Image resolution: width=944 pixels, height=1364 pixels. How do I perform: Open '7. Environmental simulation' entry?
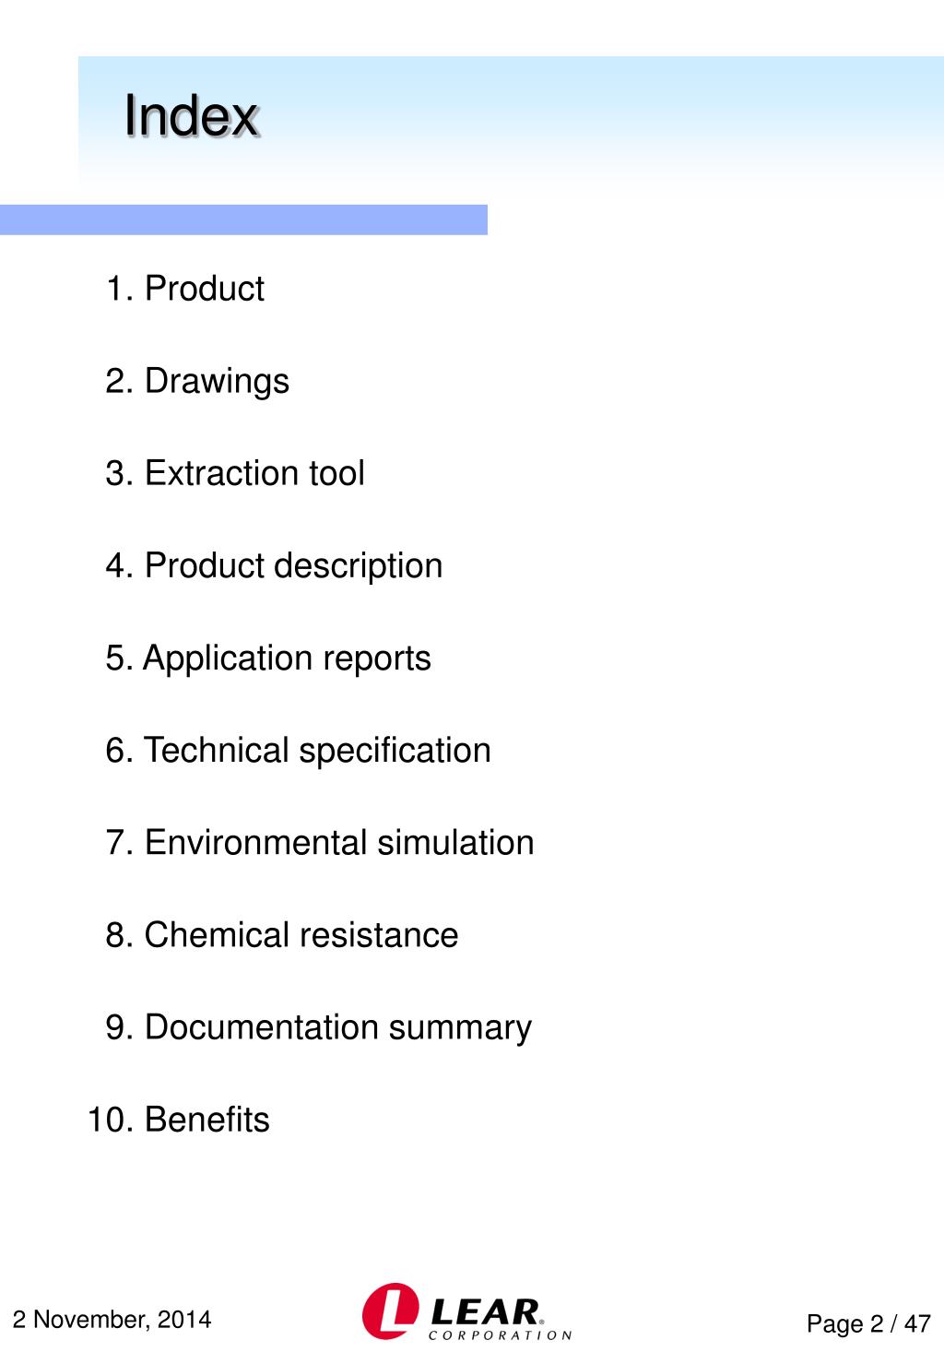coord(320,842)
